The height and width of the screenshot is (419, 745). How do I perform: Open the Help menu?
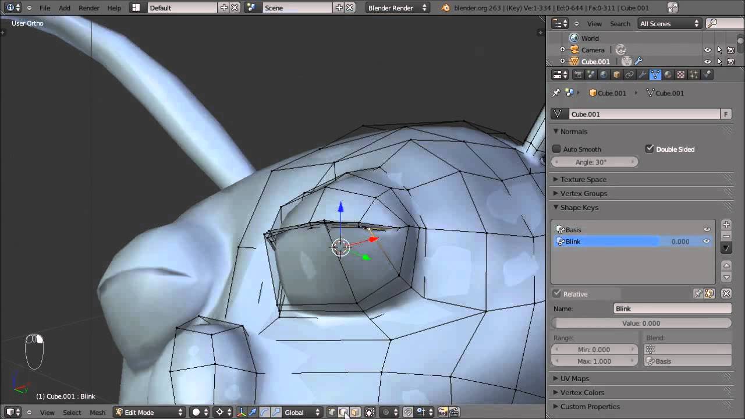tap(114, 8)
